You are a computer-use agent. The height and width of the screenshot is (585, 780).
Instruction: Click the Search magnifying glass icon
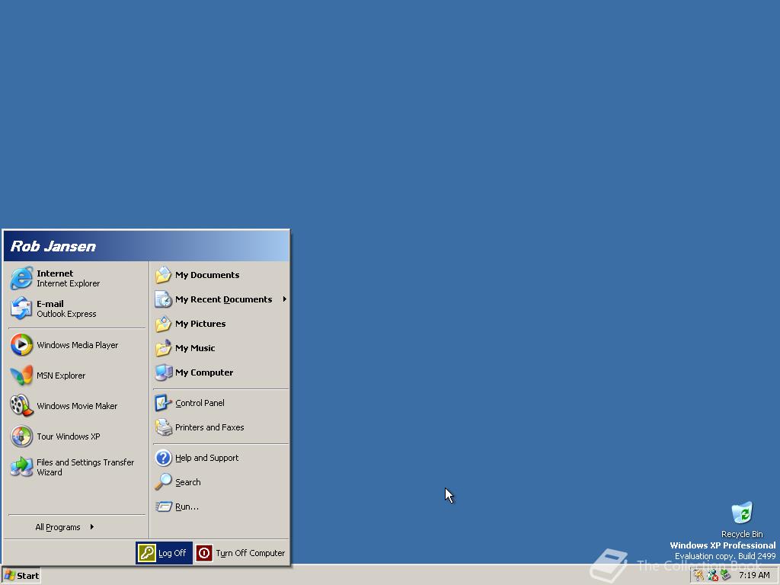(163, 482)
